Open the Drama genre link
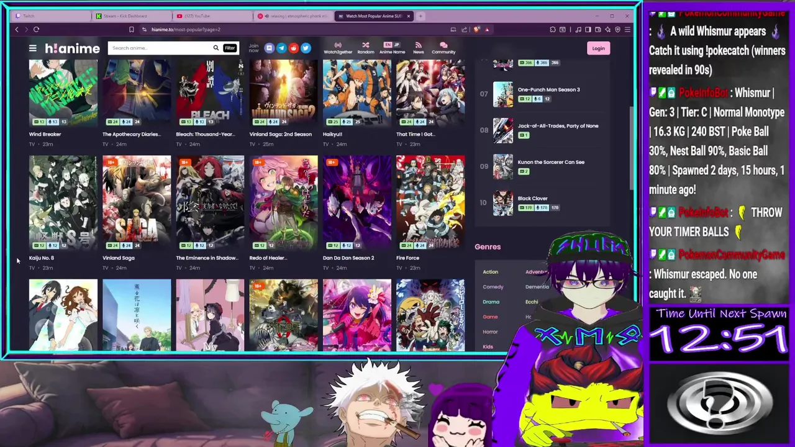795x447 pixels. tap(491, 302)
